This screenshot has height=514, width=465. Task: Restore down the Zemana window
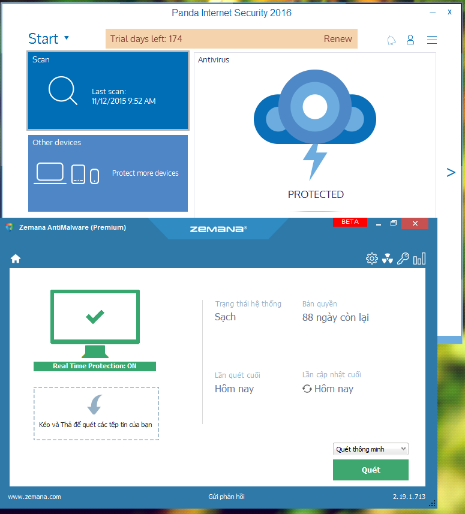pos(394,224)
